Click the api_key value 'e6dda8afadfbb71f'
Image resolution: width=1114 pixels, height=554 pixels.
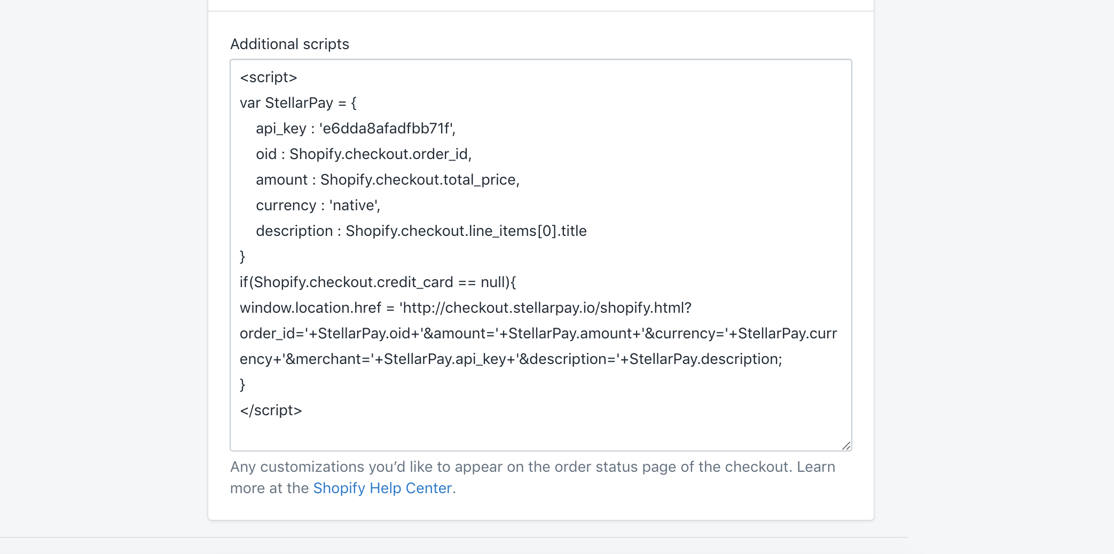coord(387,129)
